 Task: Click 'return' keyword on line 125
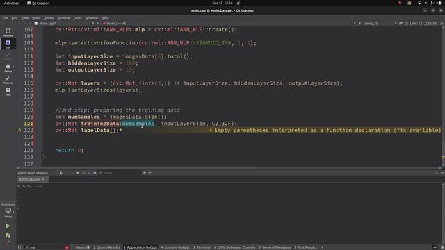(x=65, y=151)
